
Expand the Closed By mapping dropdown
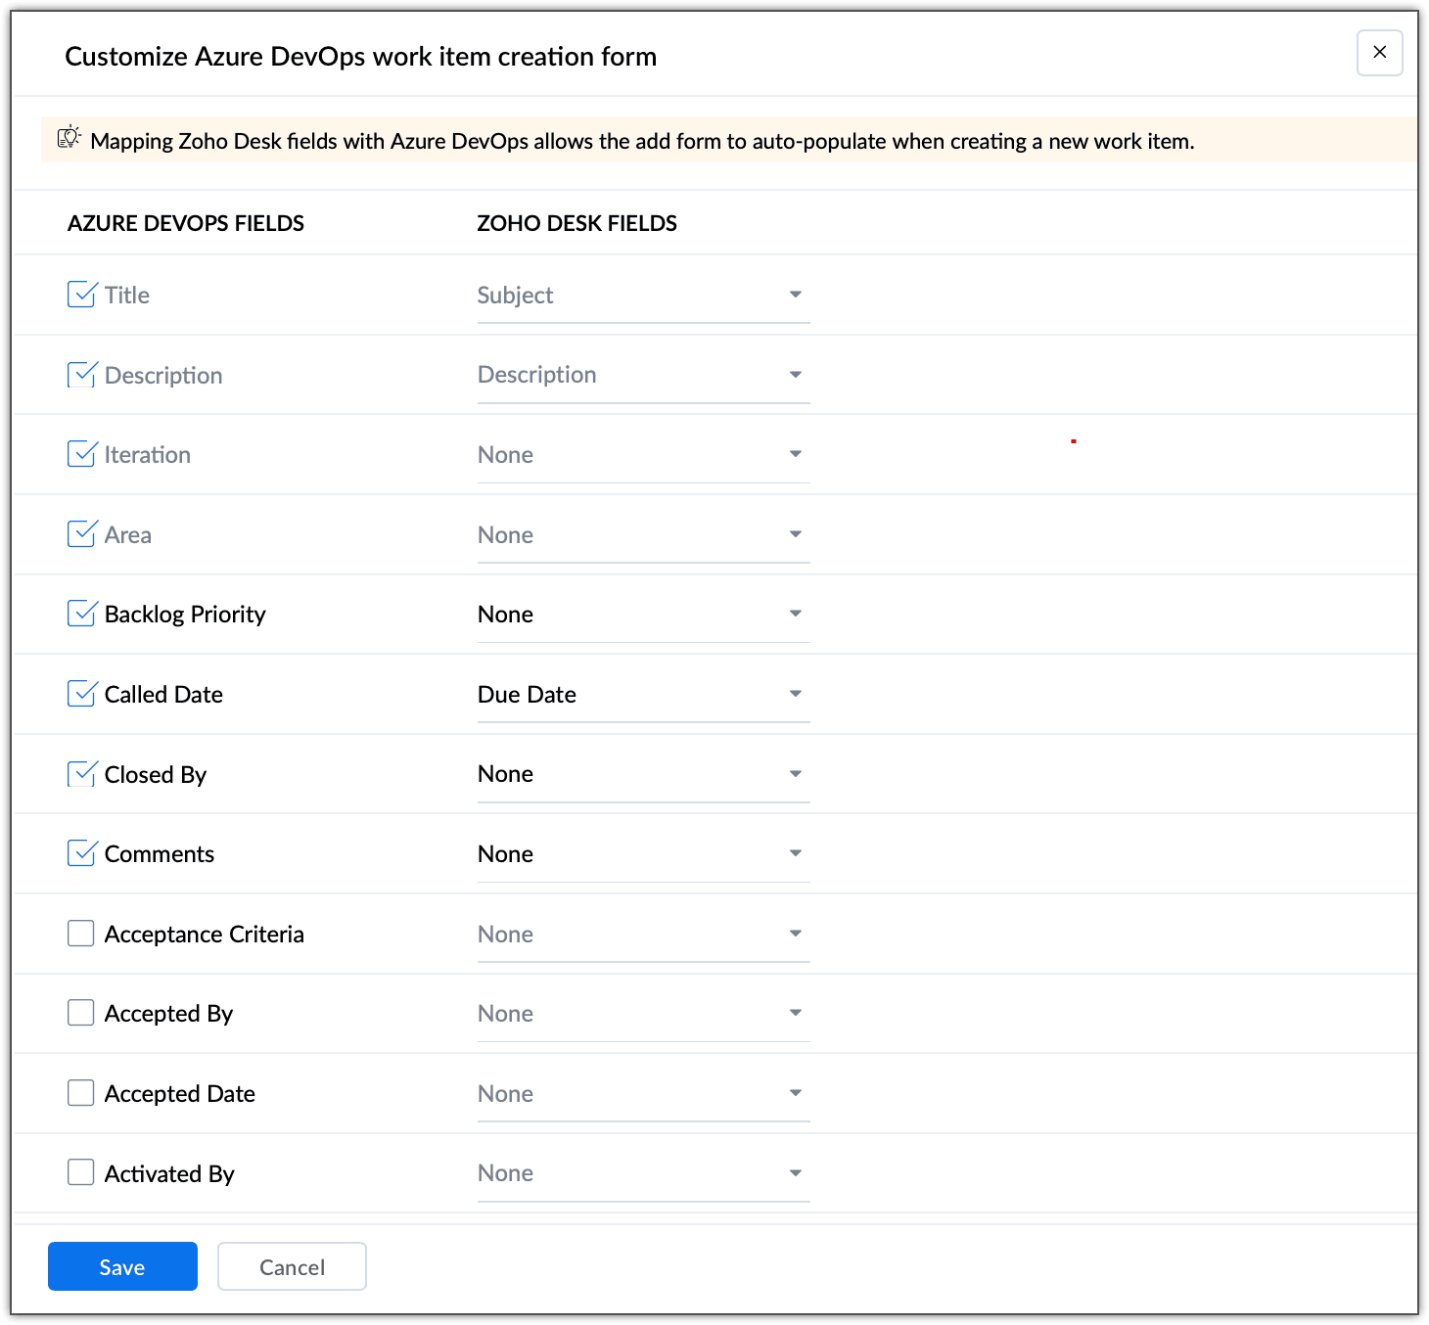click(x=643, y=774)
